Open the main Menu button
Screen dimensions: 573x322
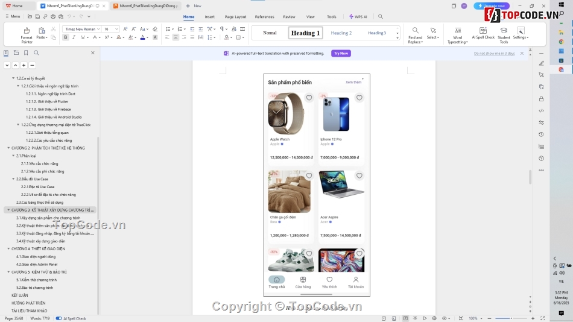tap(13, 16)
